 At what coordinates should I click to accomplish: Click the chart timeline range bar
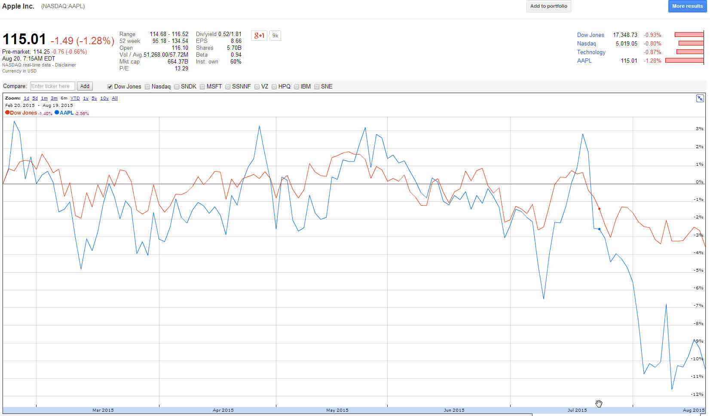354,410
